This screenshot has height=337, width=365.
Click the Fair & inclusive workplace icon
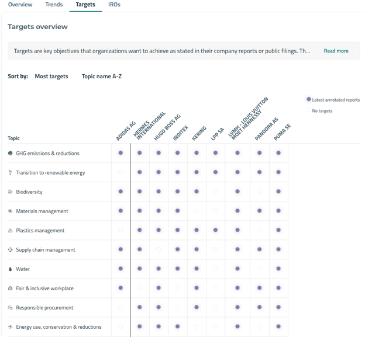pyautogui.click(x=11, y=288)
